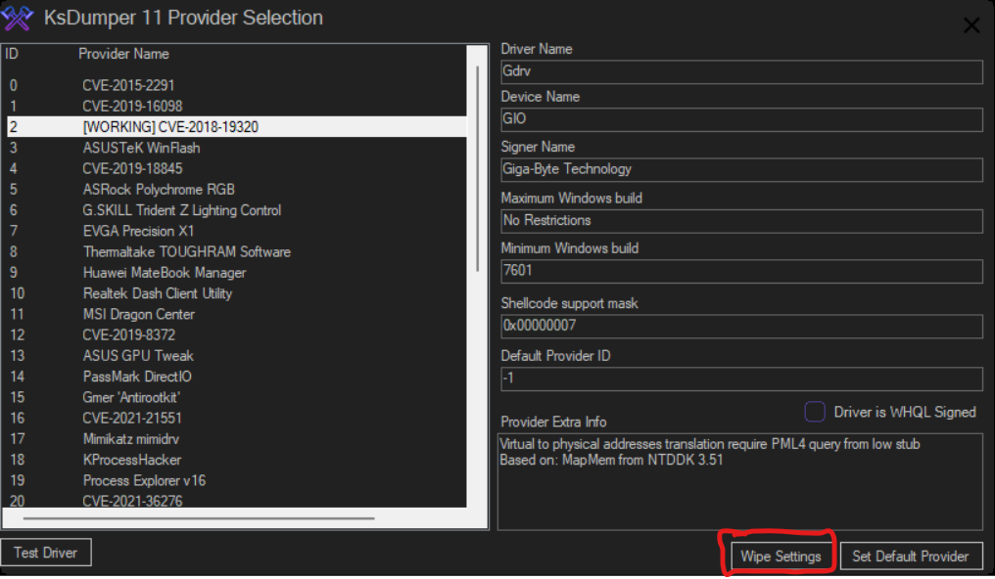Click the Driver Name field containing Gdrv

tap(741, 71)
